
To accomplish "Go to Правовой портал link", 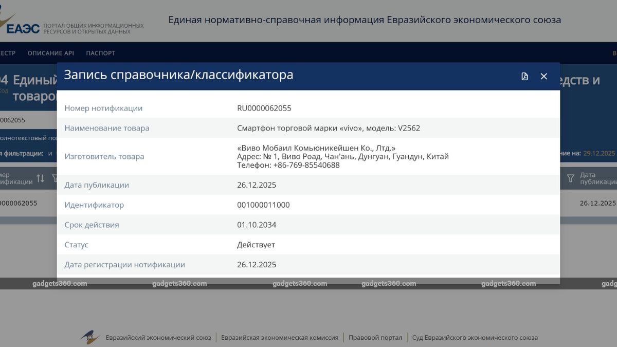I will 375,338.
